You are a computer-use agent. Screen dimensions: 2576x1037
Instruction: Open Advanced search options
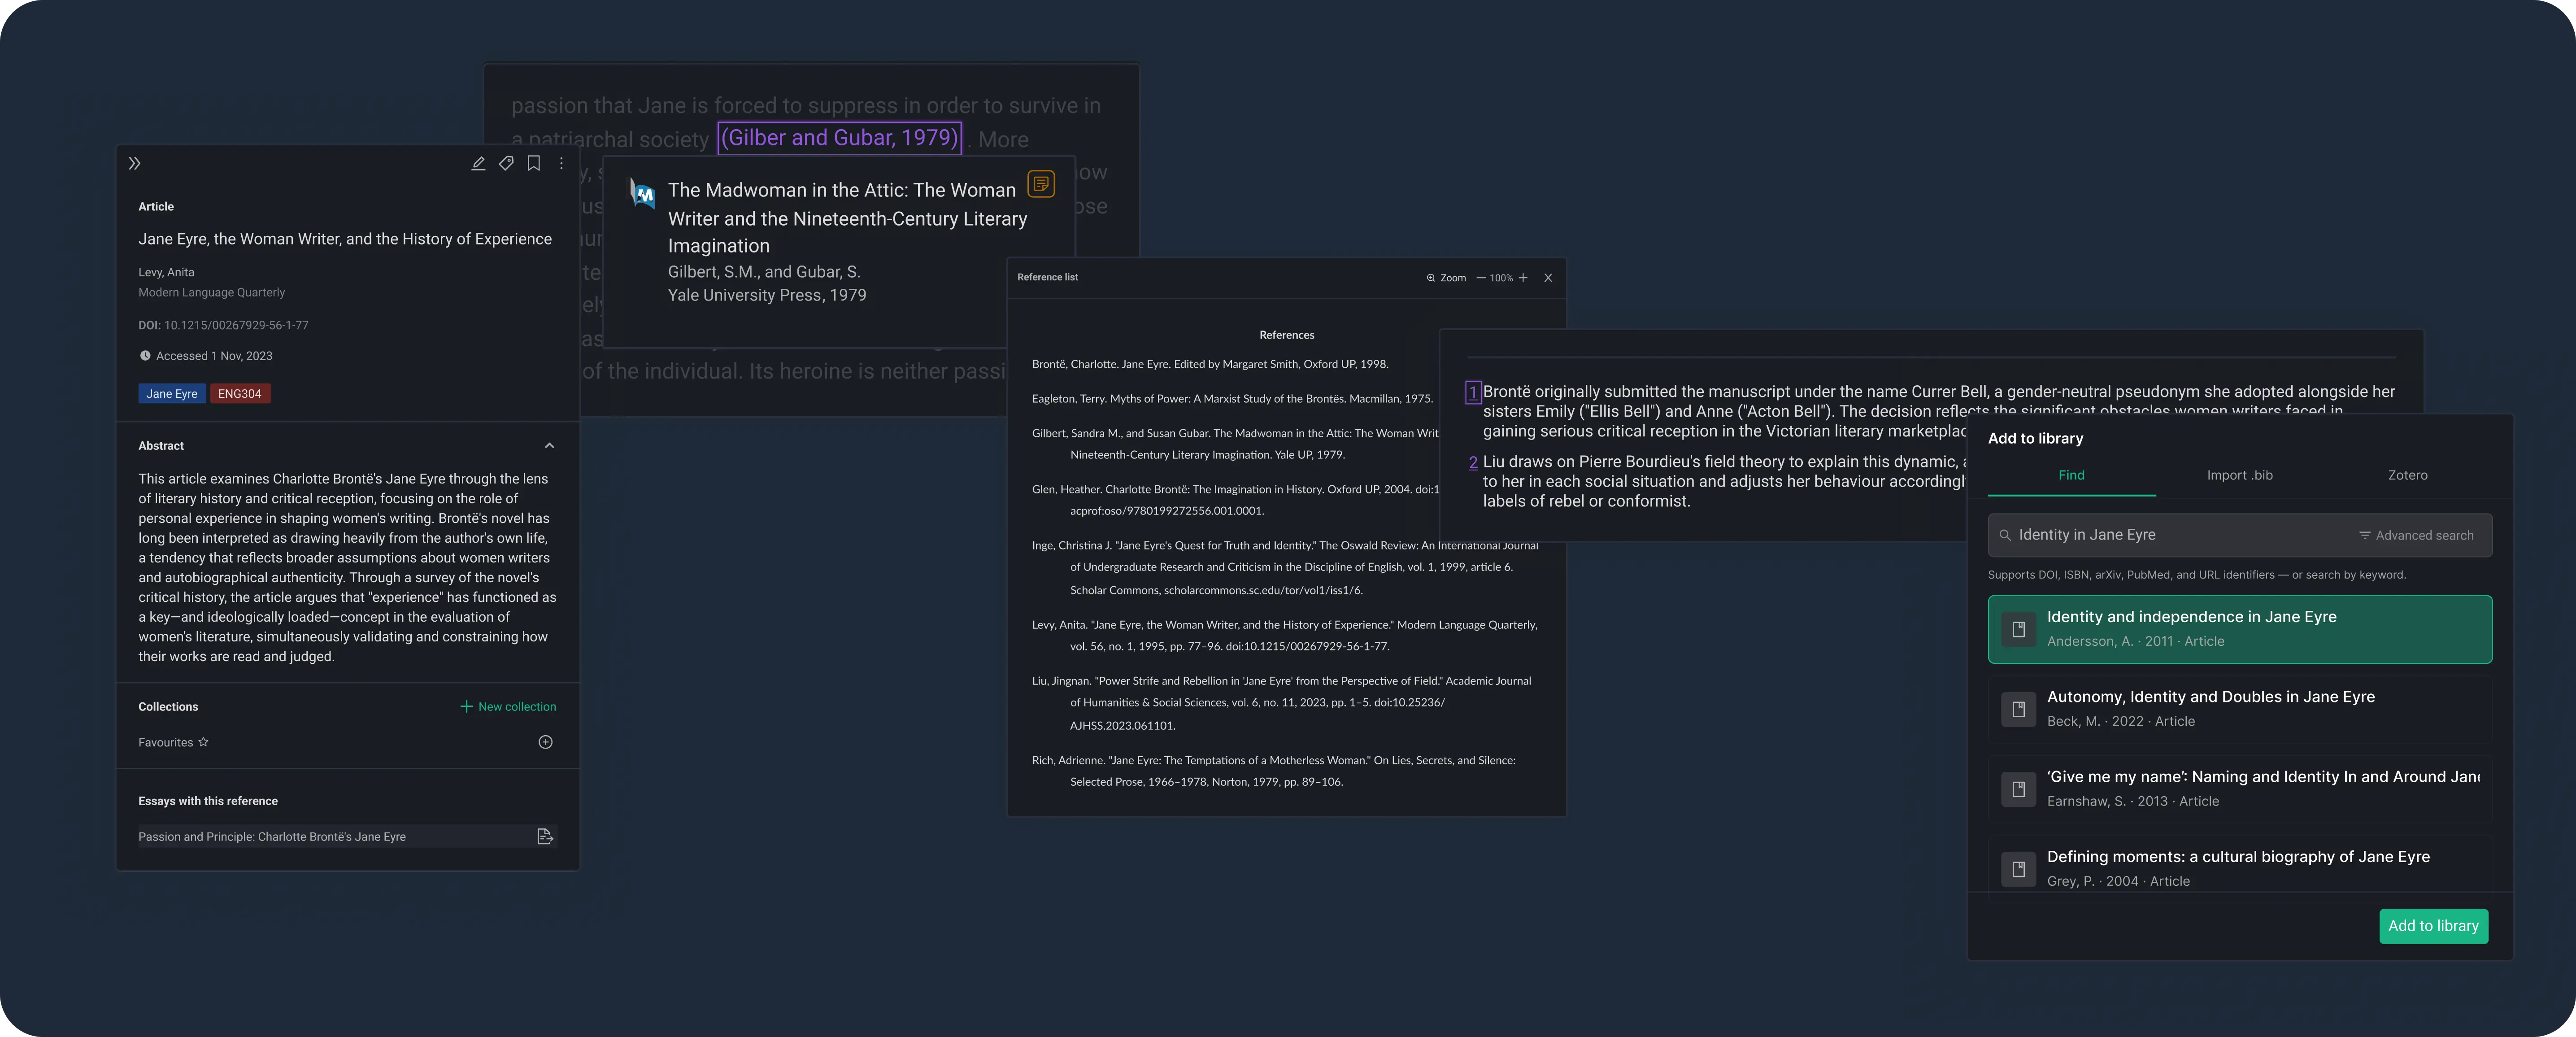tap(2416, 536)
